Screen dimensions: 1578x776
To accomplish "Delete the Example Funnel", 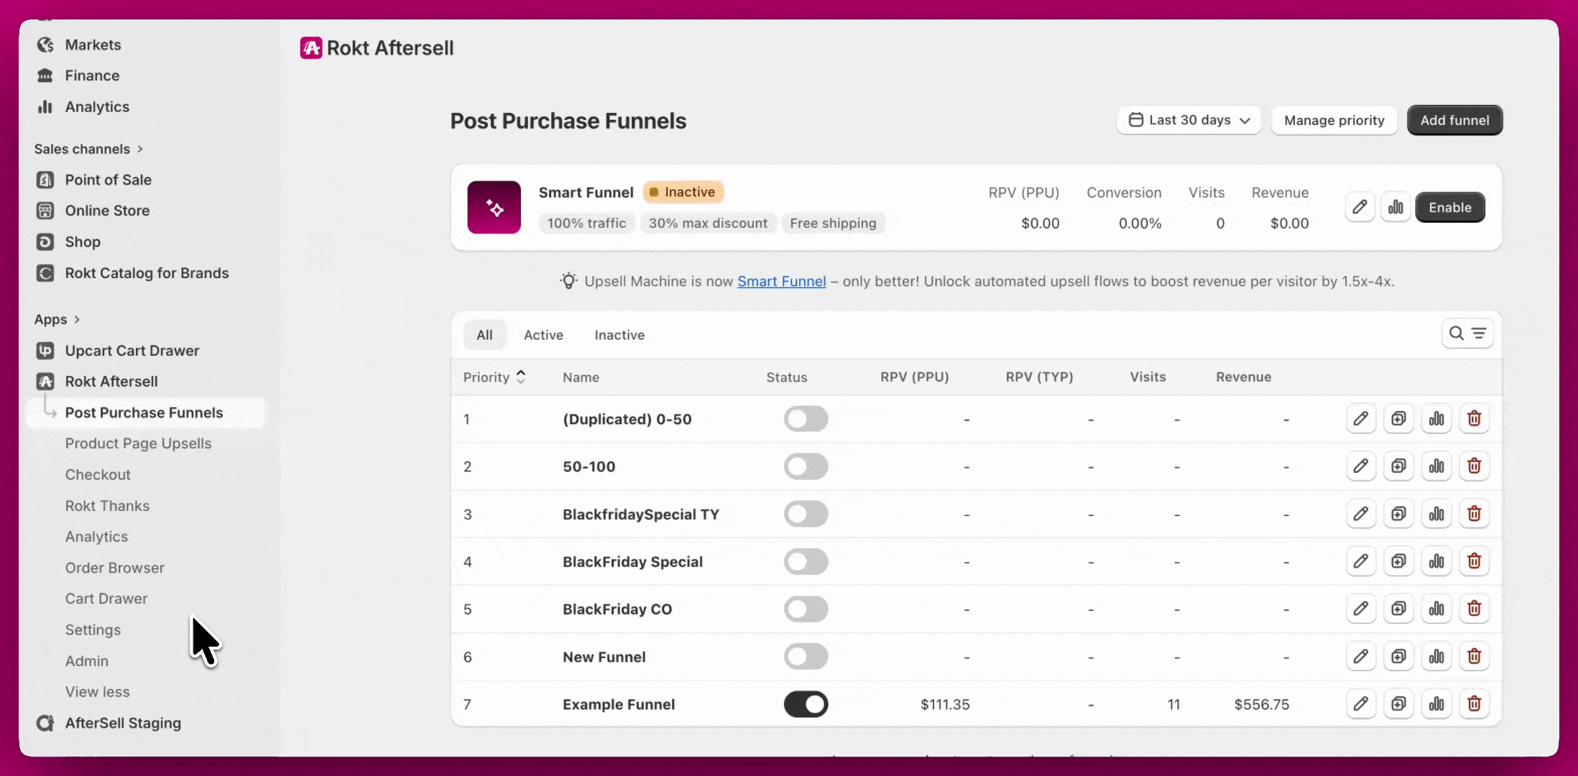I will tap(1474, 703).
